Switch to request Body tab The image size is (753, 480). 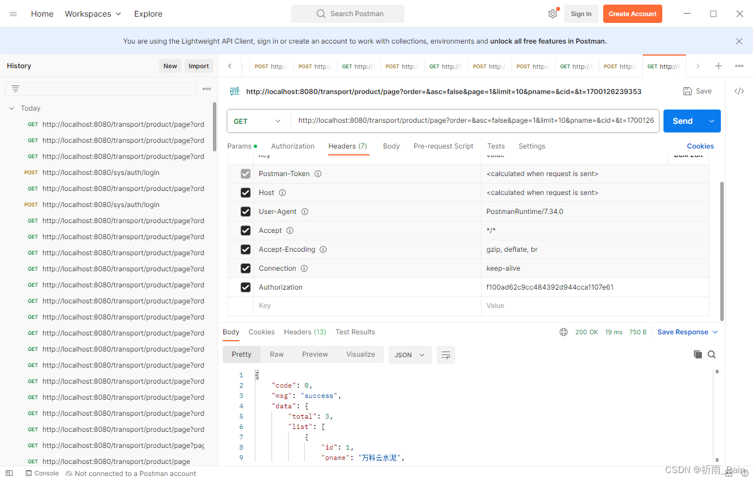coord(391,146)
